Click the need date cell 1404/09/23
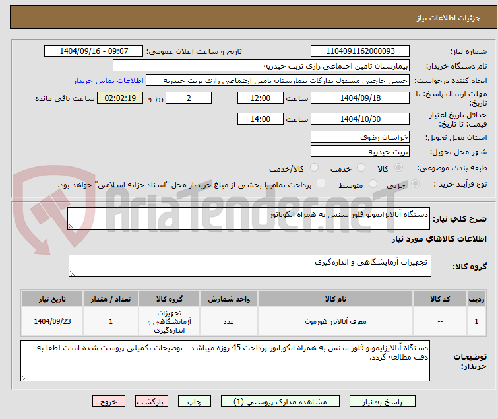 52,321
